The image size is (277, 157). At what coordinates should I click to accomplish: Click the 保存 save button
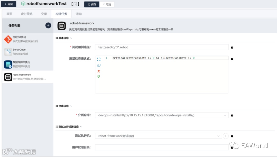(x=92, y=4)
